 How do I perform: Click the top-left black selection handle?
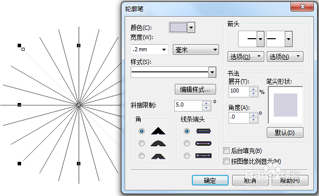(19, 45)
